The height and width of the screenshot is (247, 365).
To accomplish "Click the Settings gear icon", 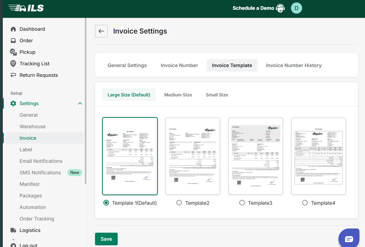I will (x=13, y=103).
